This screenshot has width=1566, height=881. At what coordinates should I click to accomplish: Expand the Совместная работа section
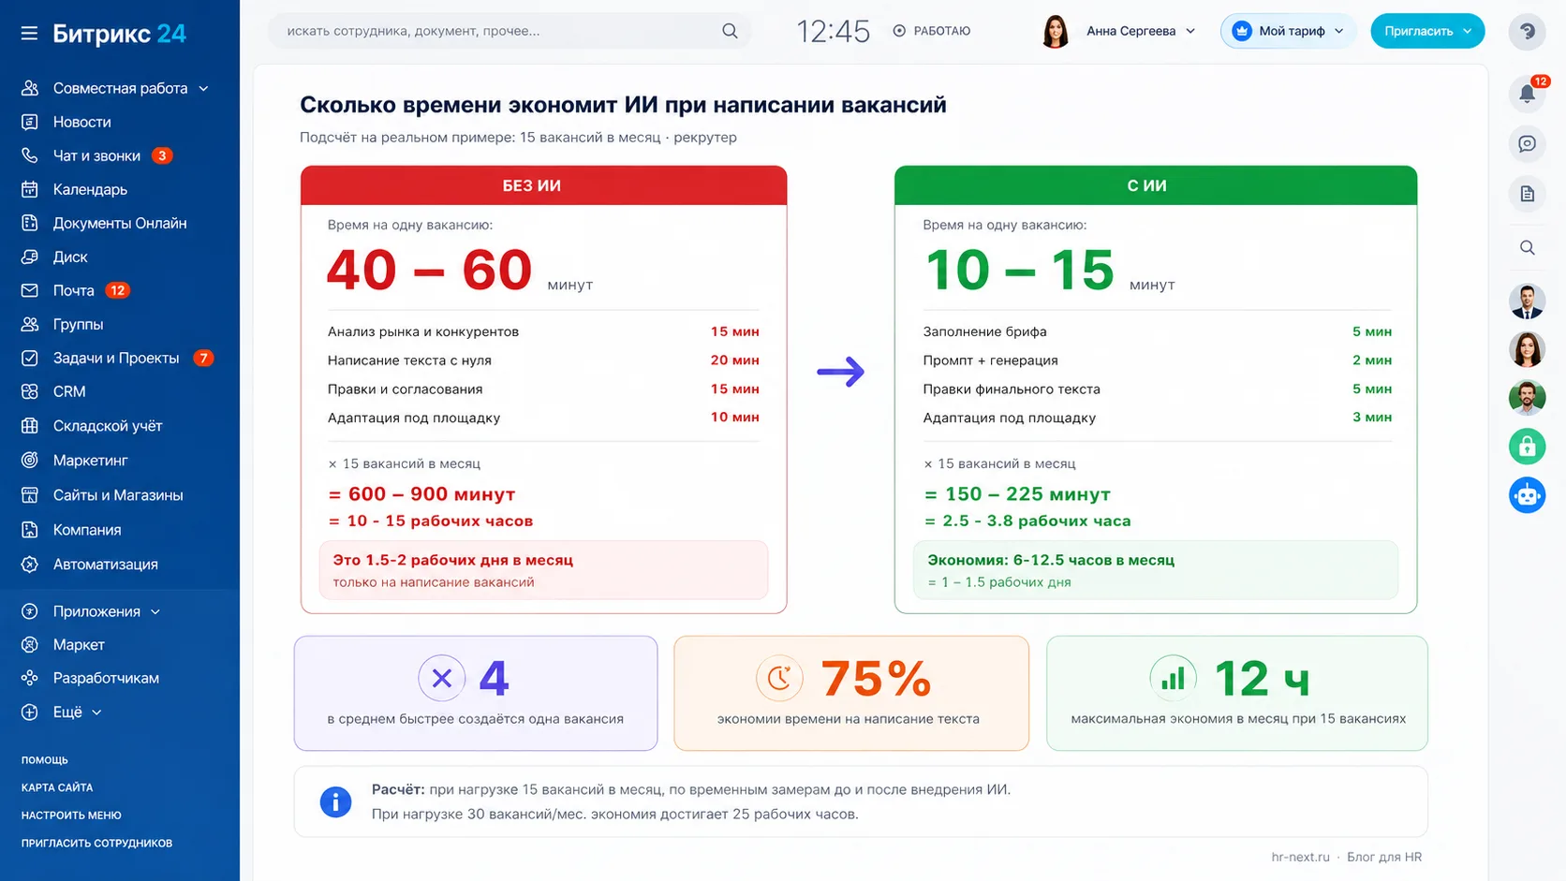[203, 88]
